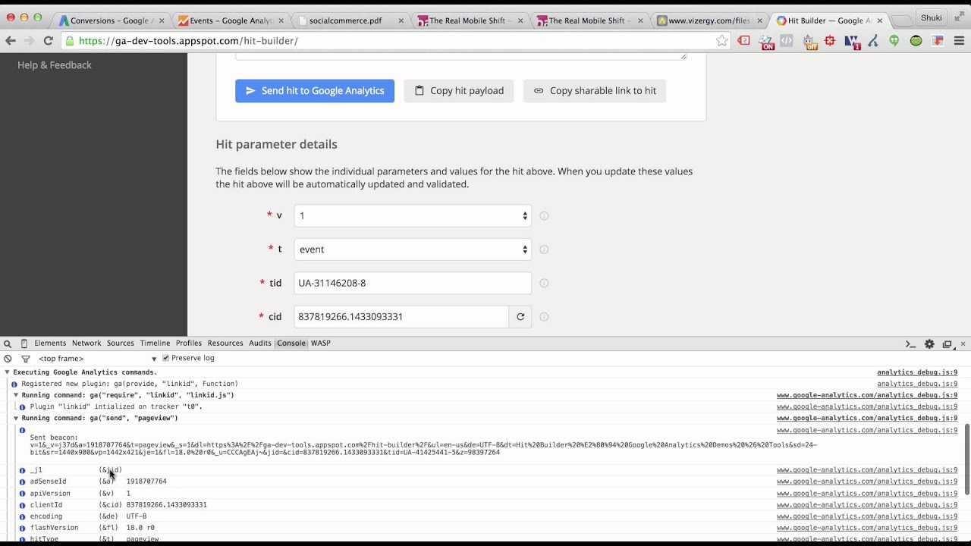Show DevTools drawer console icon
Image resolution: width=971 pixels, height=546 pixels.
coord(910,344)
